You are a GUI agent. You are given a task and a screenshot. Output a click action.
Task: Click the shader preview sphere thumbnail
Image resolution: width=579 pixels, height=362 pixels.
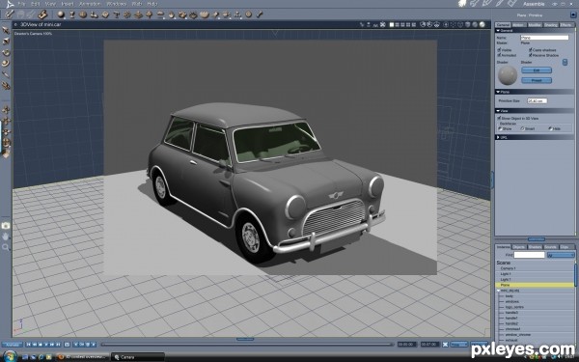tap(508, 75)
